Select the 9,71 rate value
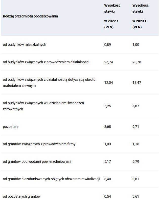The height and width of the screenshot is (203, 159). [x=136, y=127]
